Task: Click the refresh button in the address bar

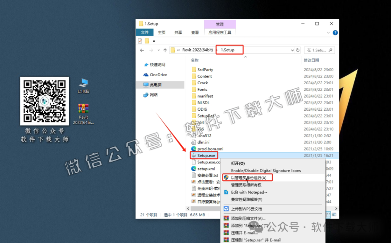Action: (298, 50)
